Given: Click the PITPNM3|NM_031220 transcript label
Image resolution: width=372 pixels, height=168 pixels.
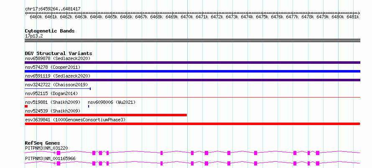Looking at the screenshot, I should 46,148.
